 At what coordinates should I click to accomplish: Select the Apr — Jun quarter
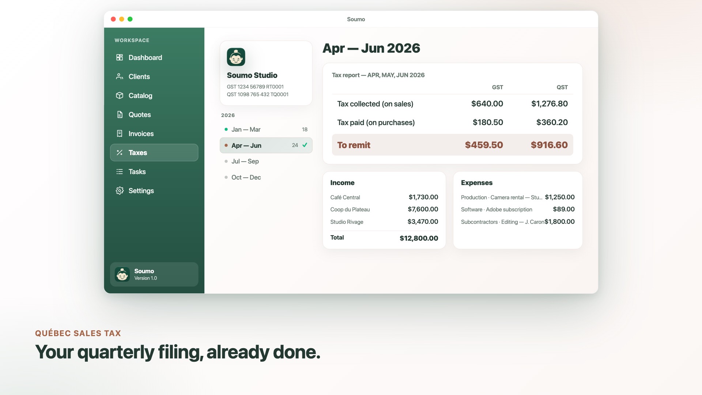pos(266,145)
